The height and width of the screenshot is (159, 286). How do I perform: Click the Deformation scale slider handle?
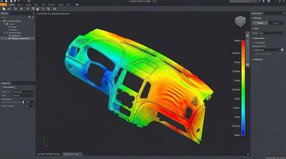click(x=23, y=102)
